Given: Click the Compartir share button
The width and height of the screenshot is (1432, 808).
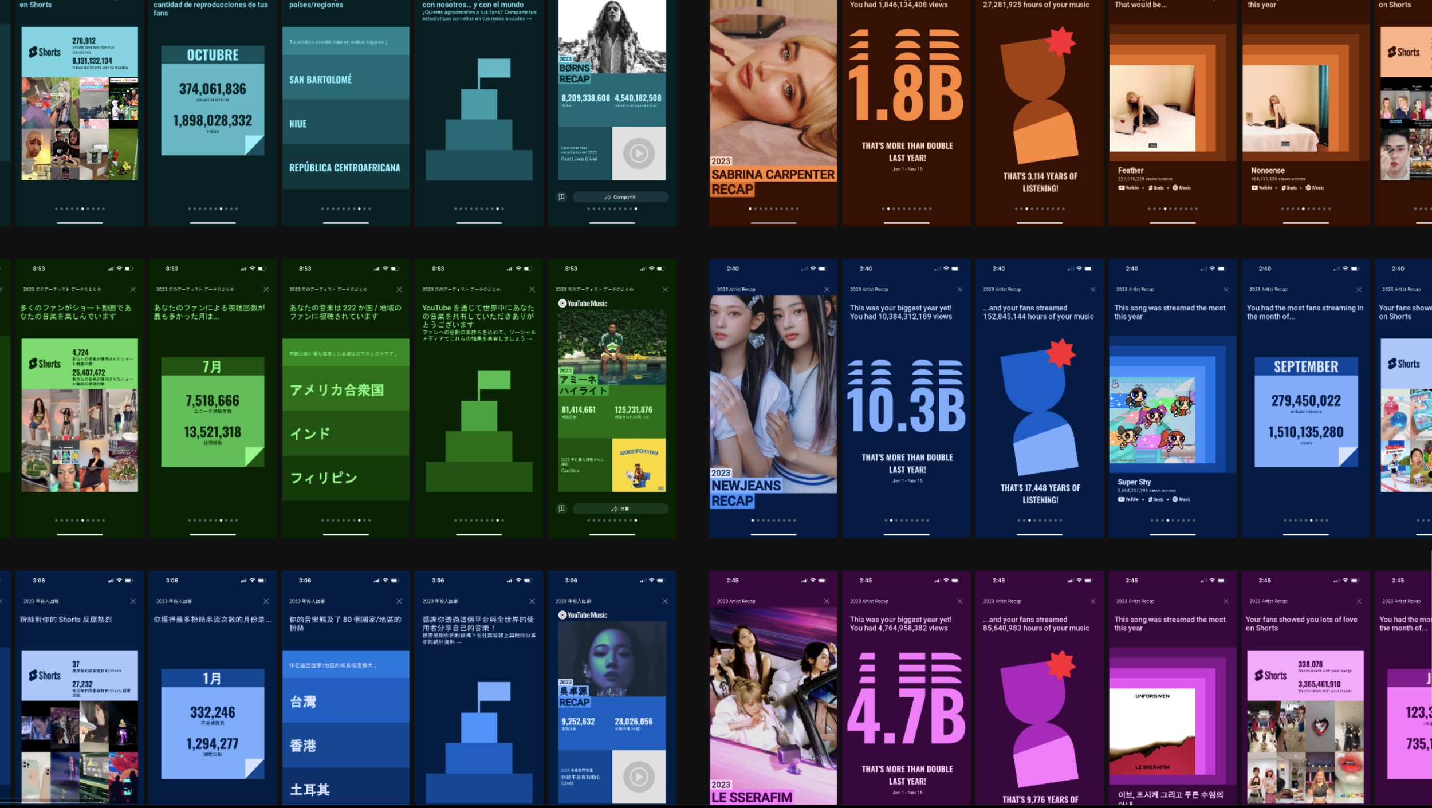Looking at the screenshot, I should click(620, 197).
